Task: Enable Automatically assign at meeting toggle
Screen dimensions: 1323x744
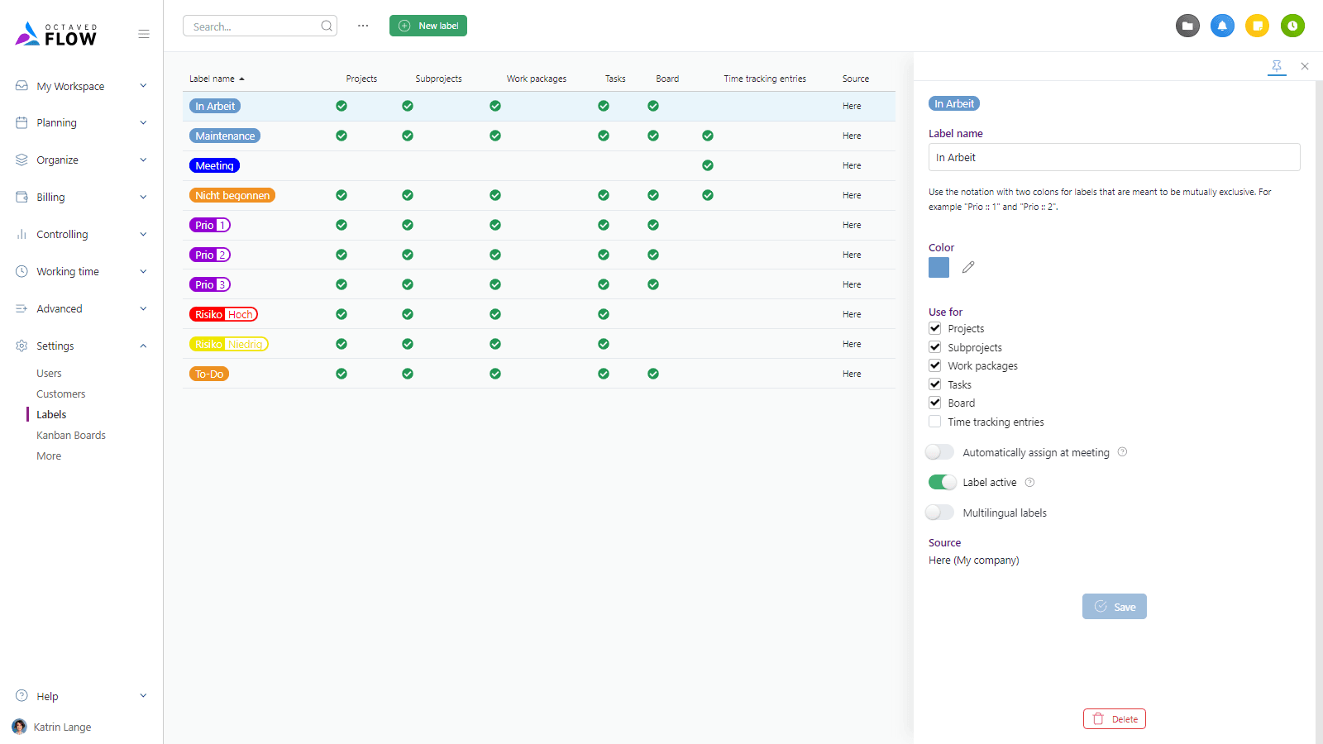Action: (940, 452)
